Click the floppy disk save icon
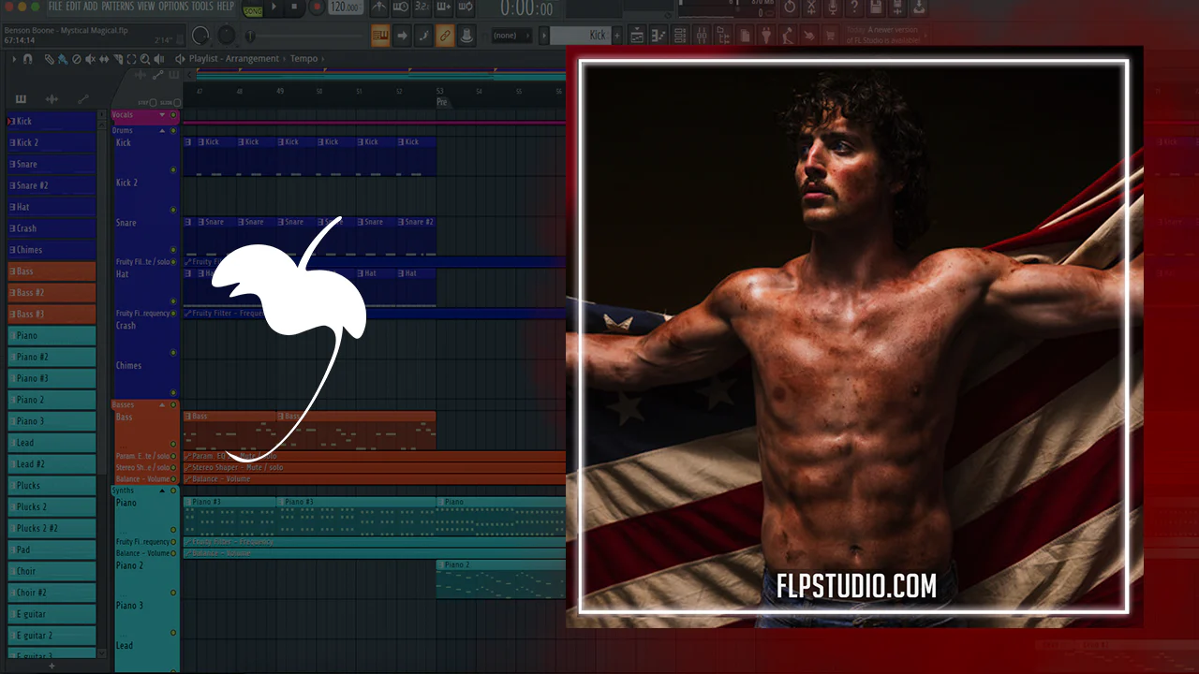1199x674 pixels. coord(876,7)
